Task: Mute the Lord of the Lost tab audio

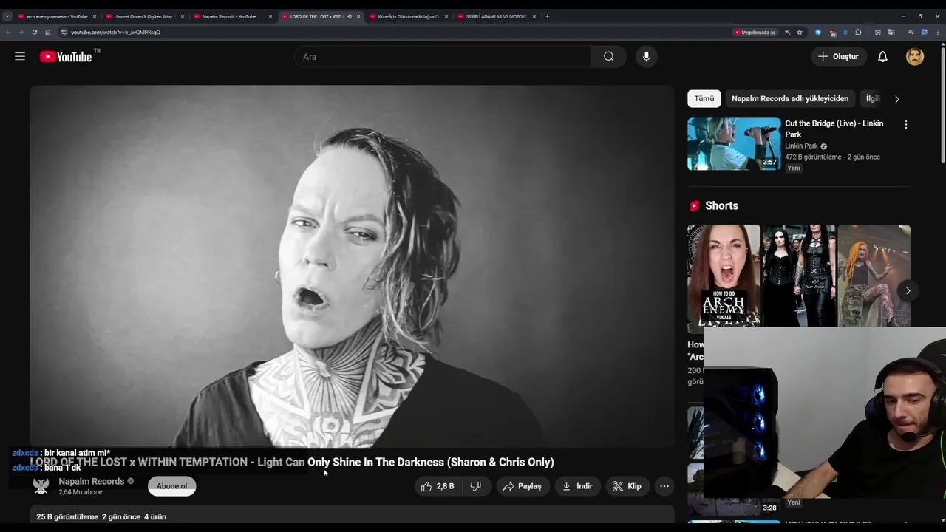Action: click(x=350, y=16)
